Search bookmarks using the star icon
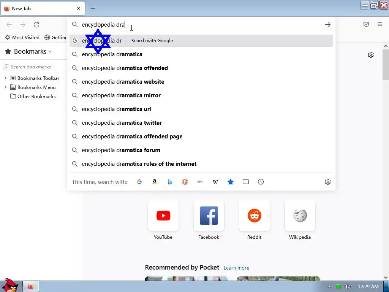 tap(231, 182)
